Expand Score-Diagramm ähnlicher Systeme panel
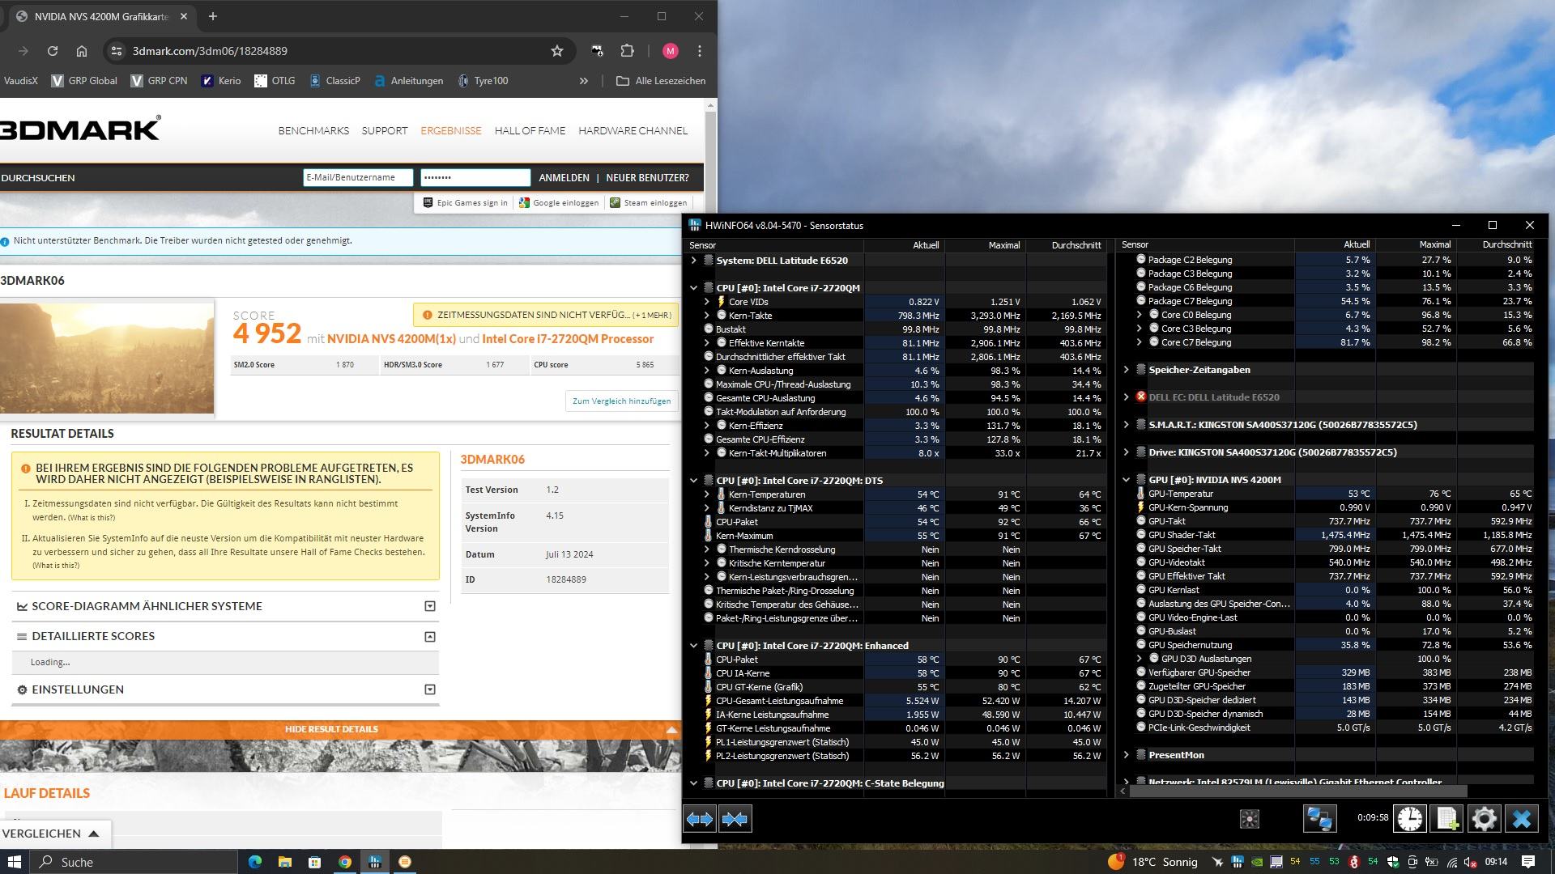The height and width of the screenshot is (874, 1555). (x=430, y=606)
